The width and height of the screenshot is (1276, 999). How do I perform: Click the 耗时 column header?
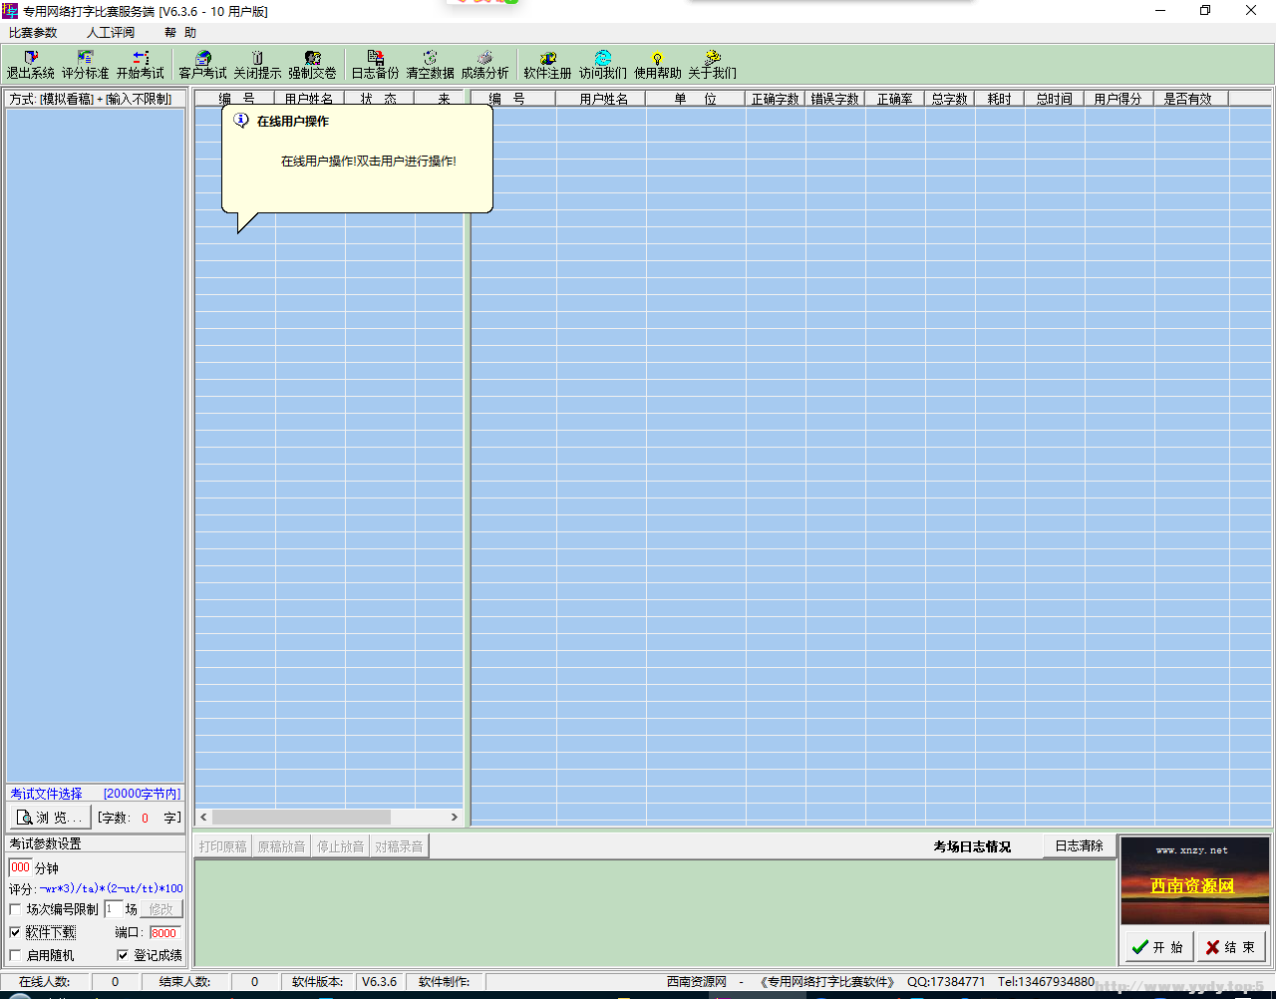pyautogui.click(x=999, y=99)
